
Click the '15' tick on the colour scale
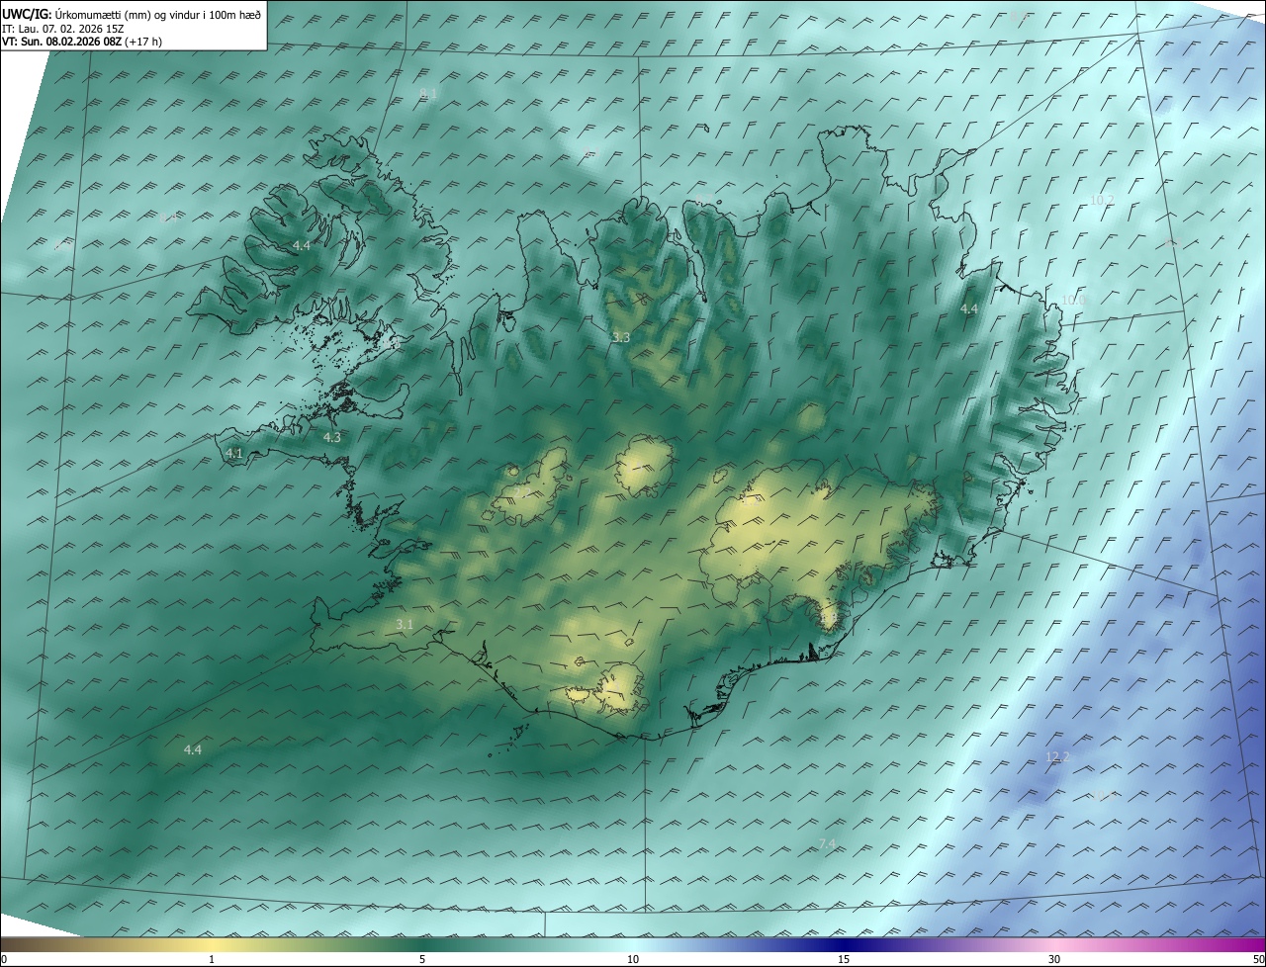(x=844, y=959)
